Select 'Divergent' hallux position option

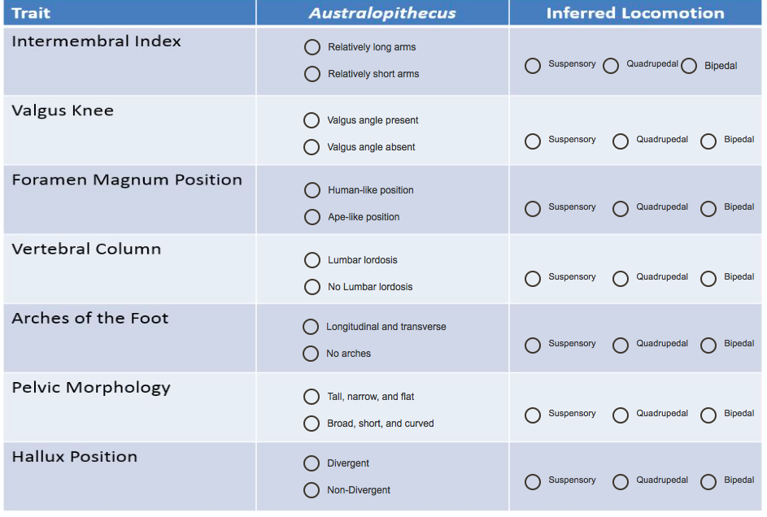click(312, 463)
